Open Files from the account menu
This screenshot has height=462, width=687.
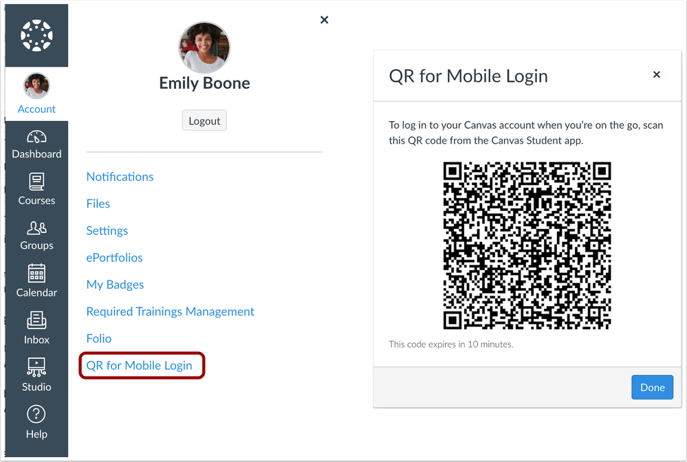pyautogui.click(x=98, y=203)
